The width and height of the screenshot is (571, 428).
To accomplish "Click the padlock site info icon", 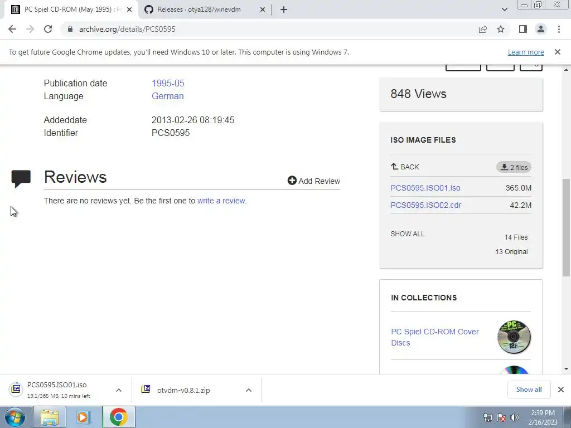I will [70, 29].
